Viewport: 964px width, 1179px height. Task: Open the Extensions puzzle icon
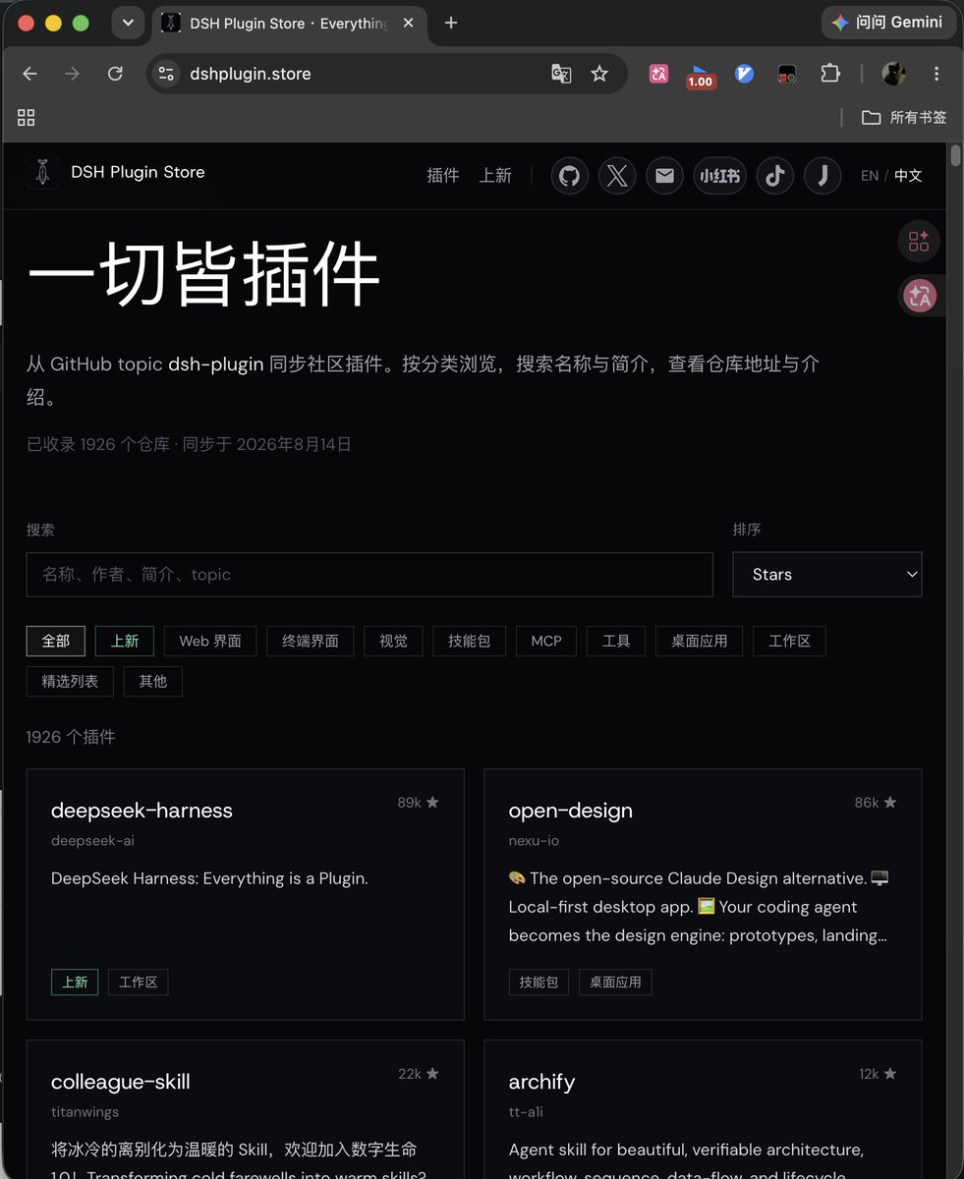coord(830,74)
